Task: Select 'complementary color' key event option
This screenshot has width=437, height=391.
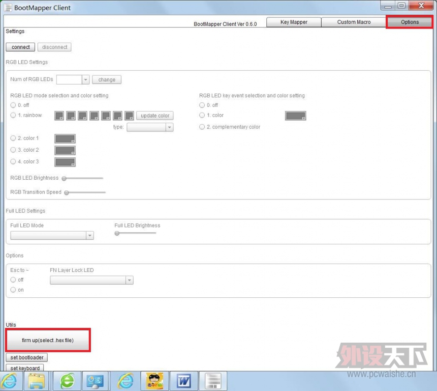Action: tap(202, 127)
